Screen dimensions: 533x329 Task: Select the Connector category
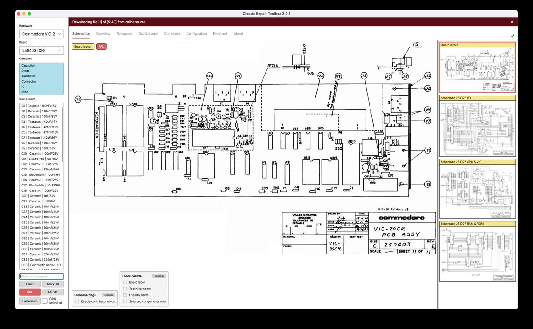point(41,81)
